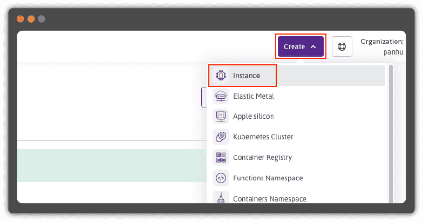Click the Kubernetes Cluster icon
This screenshot has height=222, width=423.
(221, 137)
